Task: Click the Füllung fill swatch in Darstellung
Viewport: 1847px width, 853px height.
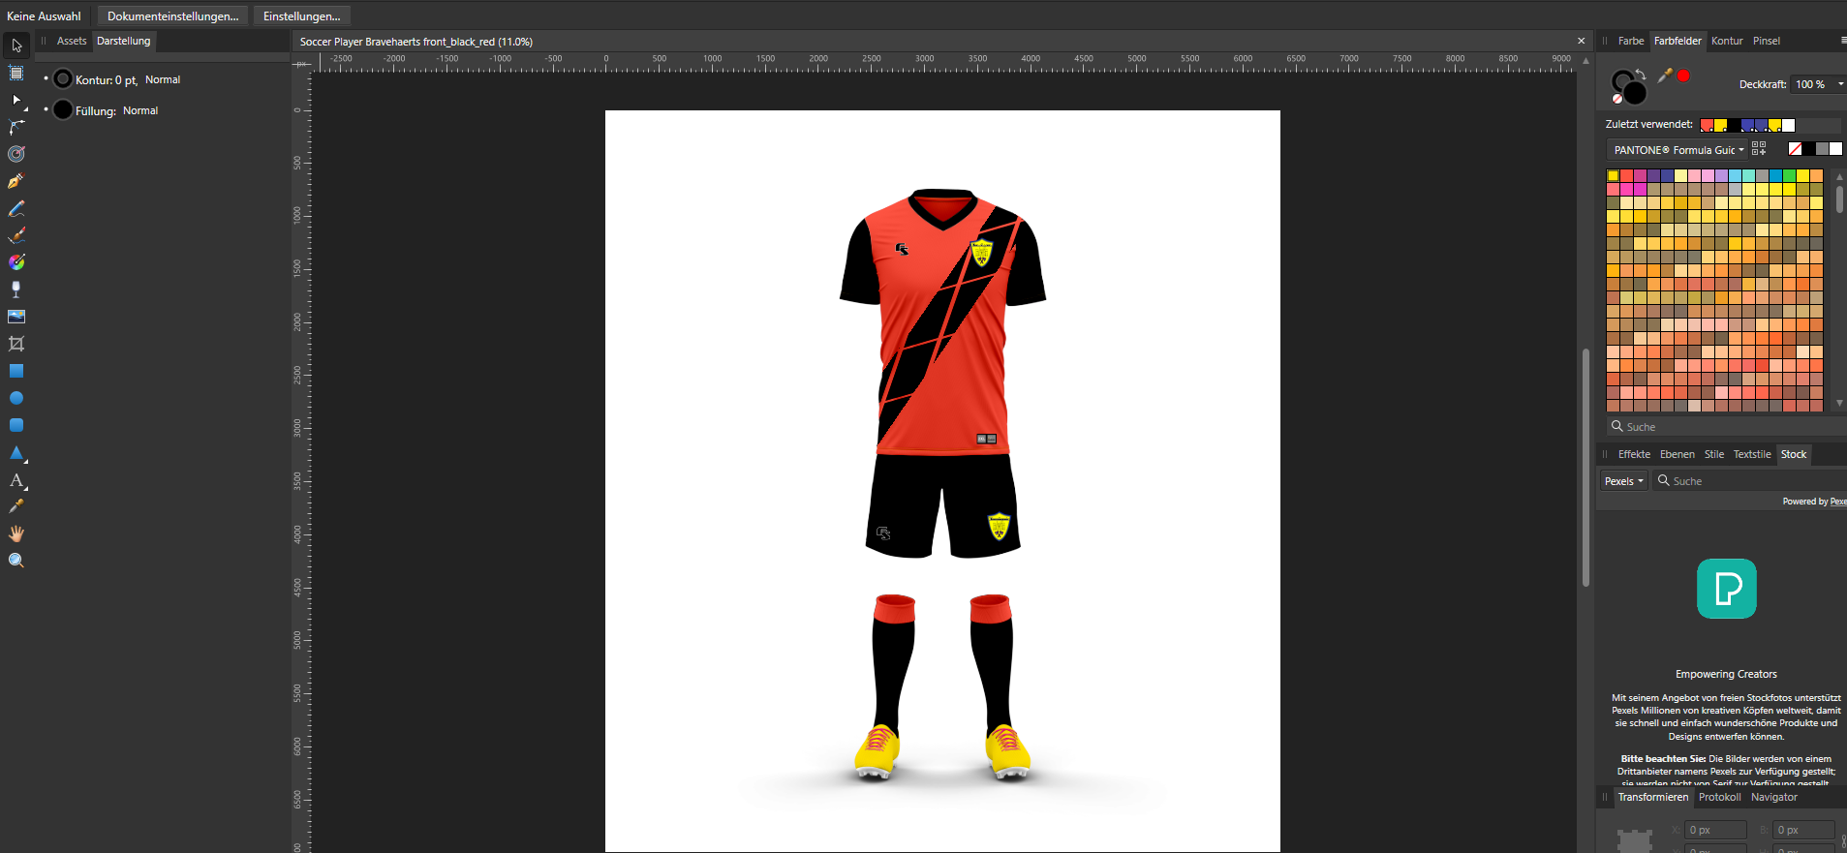Action: pos(63,110)
